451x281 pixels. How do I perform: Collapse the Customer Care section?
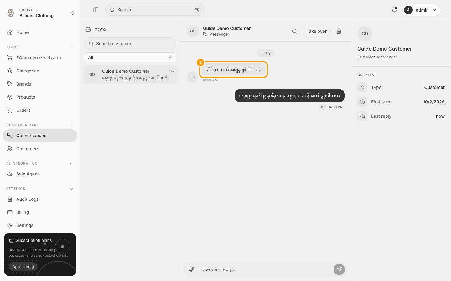pyautogui.click(x=71, y=125)
